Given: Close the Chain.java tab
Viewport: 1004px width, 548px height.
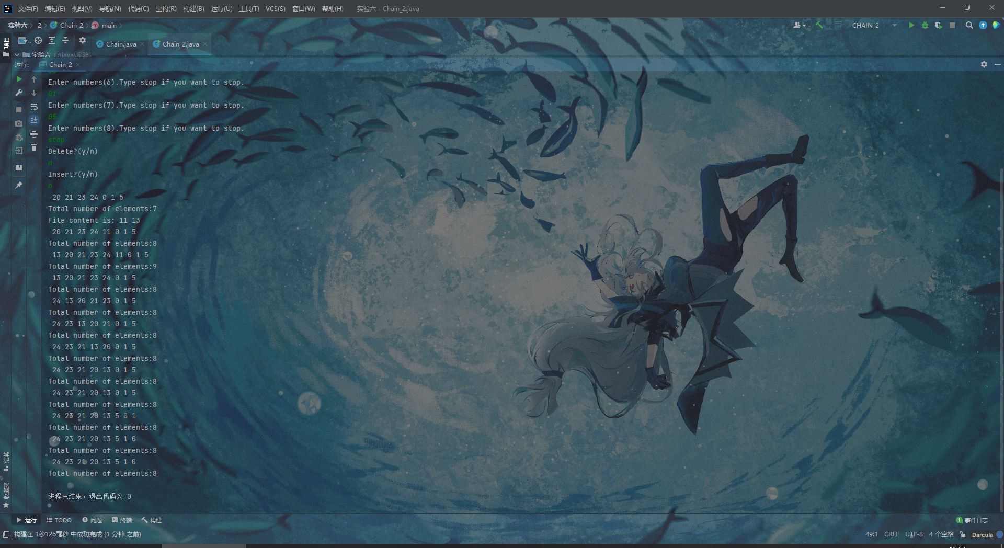Looking at the screenshot, I should point(142,44).
